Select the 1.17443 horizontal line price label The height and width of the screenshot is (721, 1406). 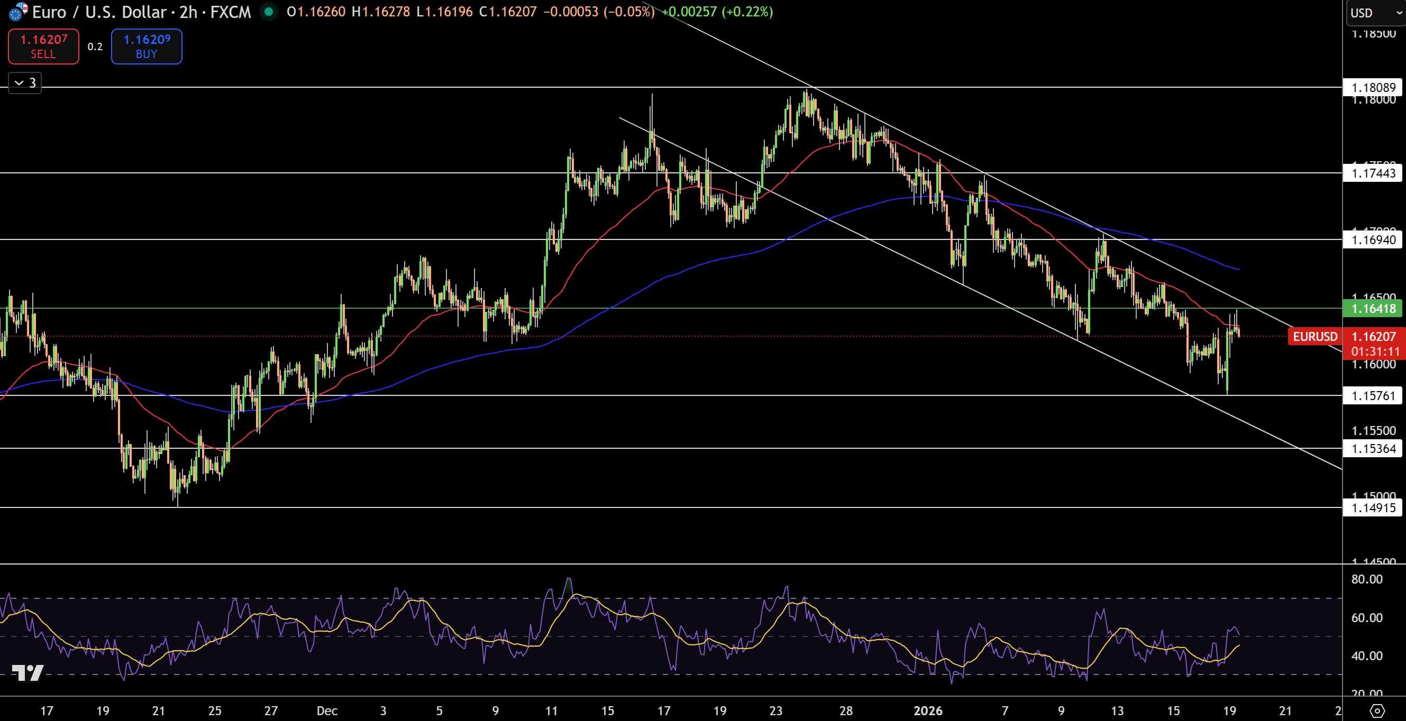[x=1373, y=173]
